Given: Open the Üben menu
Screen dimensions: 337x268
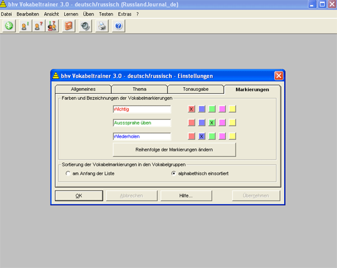Looking at the screenshot, I should (89, 14).
